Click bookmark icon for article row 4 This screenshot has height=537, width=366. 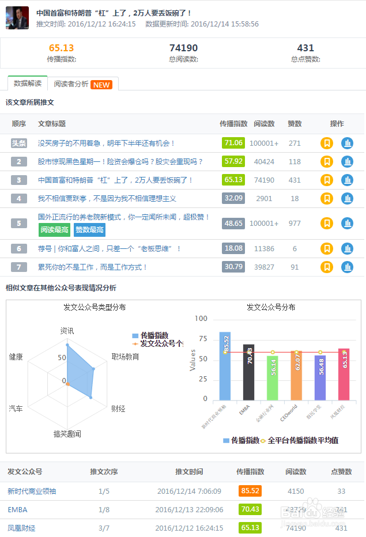pyautogui.click(x=327, y=199)
